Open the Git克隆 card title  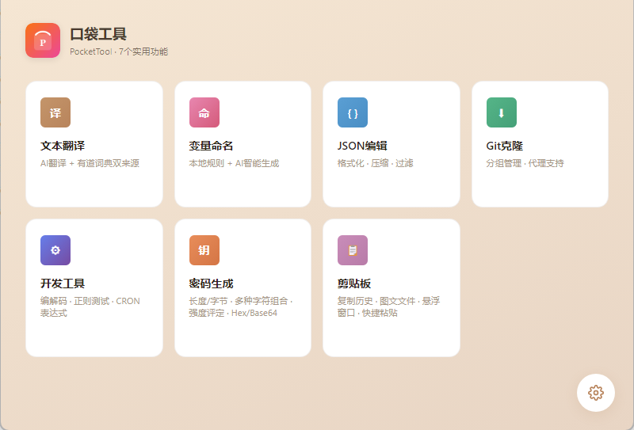pyautogui.click(x=505, y=146)
